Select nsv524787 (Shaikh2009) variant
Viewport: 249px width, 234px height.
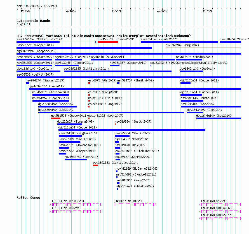(118, 83)
